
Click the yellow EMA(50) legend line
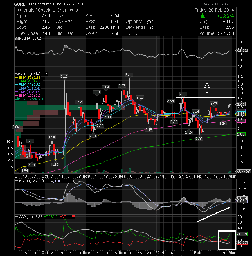pyautogui.click(x=17, y=78)
